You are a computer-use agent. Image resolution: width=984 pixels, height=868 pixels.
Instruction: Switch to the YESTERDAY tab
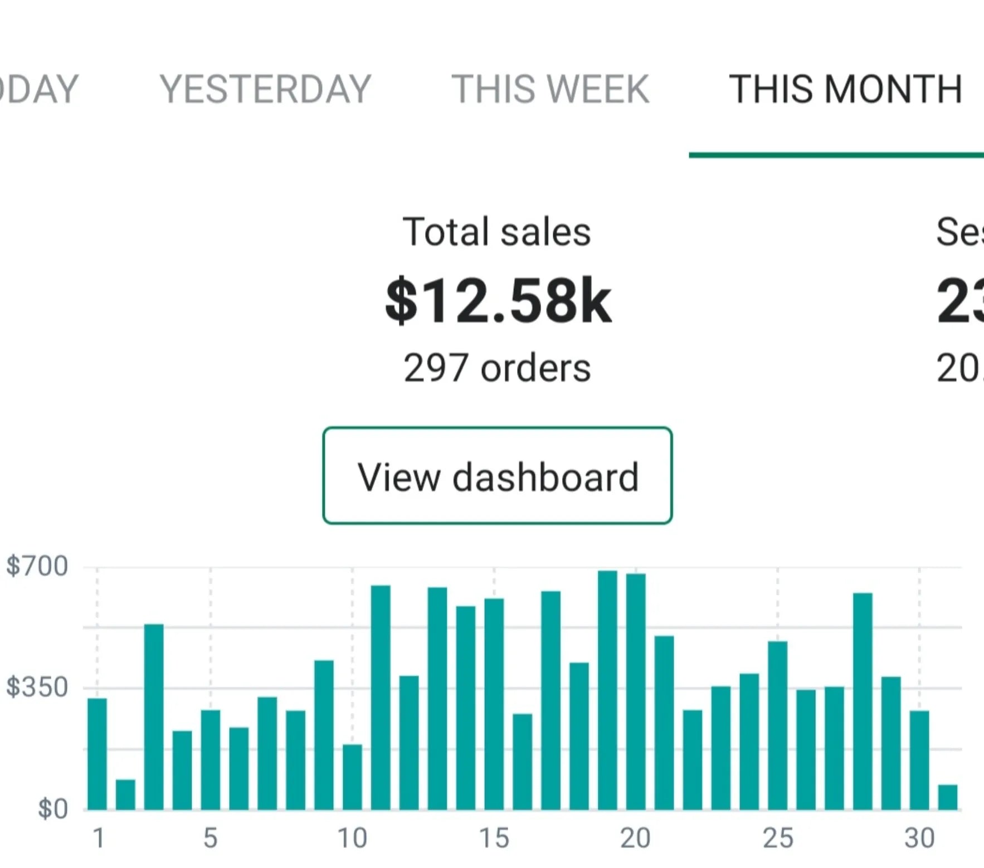coord(265,89)
